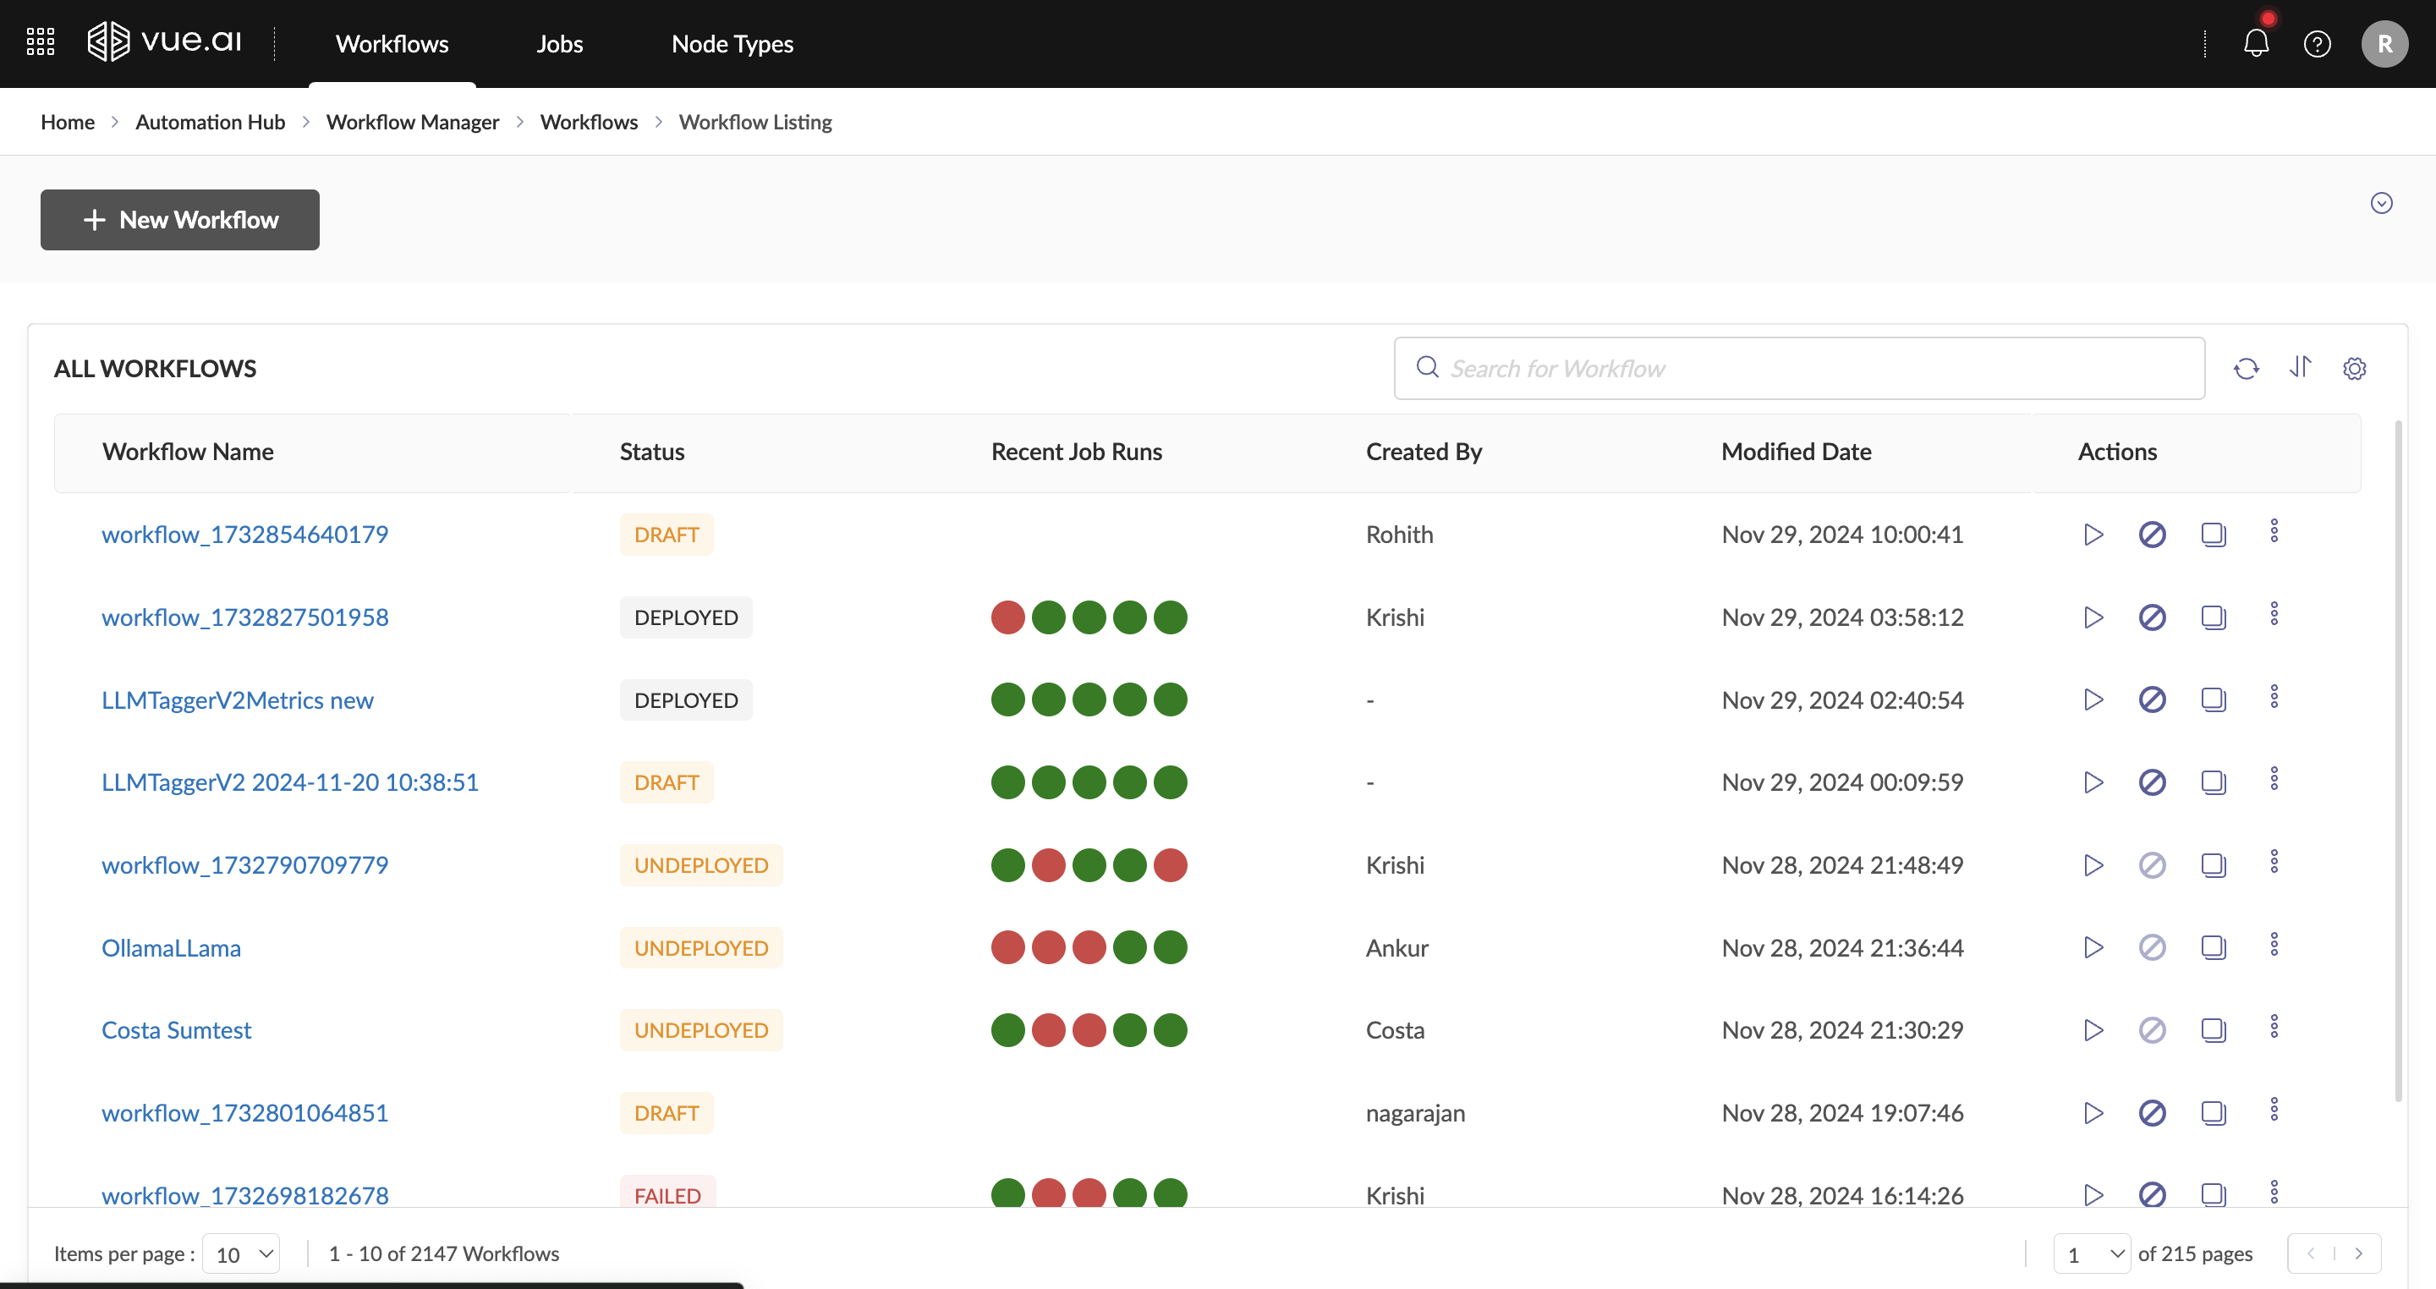Collapse the header section chevron

pyautogui.click(x=2381, y=203)
